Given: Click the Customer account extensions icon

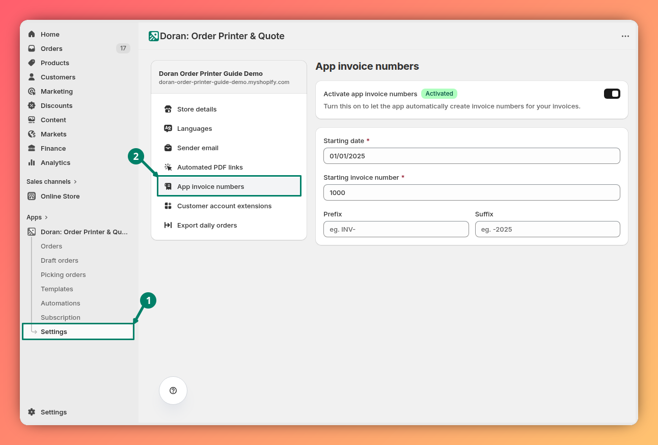Looking at the screenshot, I should click(168, 206).
